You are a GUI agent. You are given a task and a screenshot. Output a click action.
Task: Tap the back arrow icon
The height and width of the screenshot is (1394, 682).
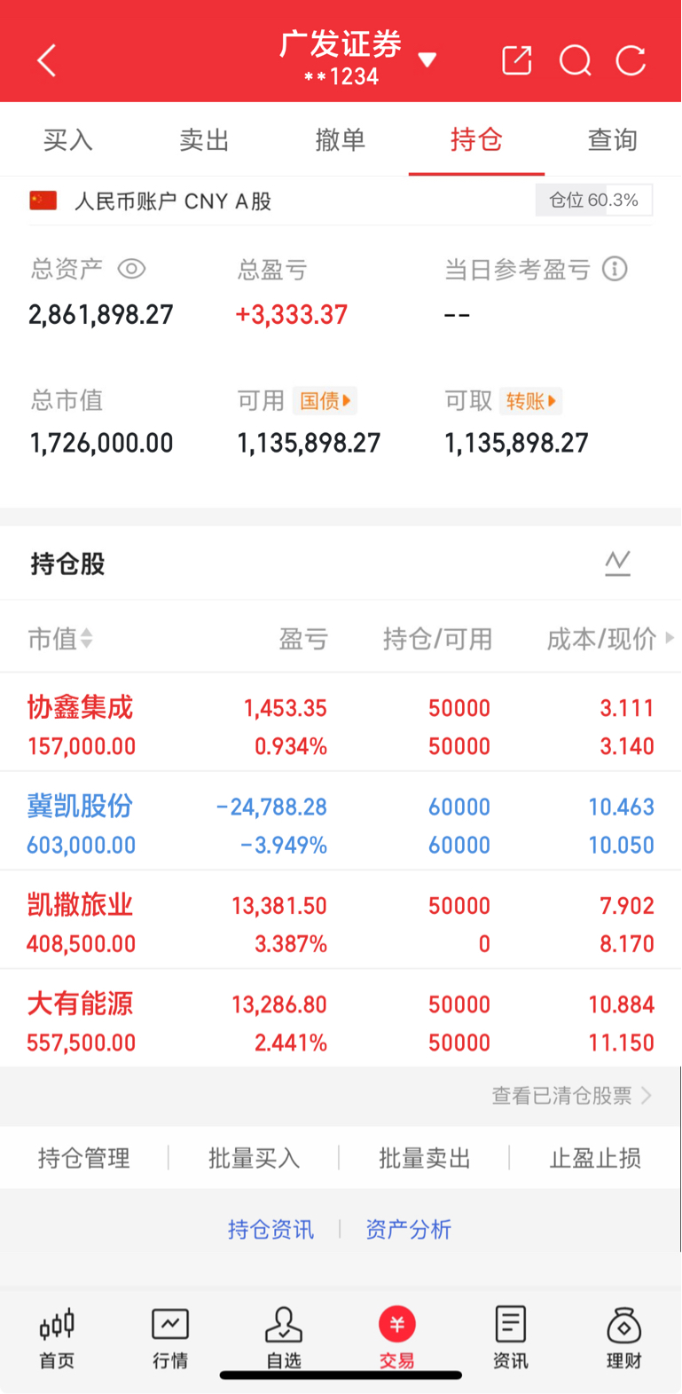pyautogui.click(x=47, y=60)
